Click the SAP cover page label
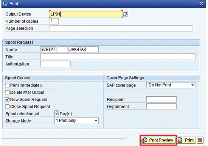This screenshot has height=146, width=208. 121,85
